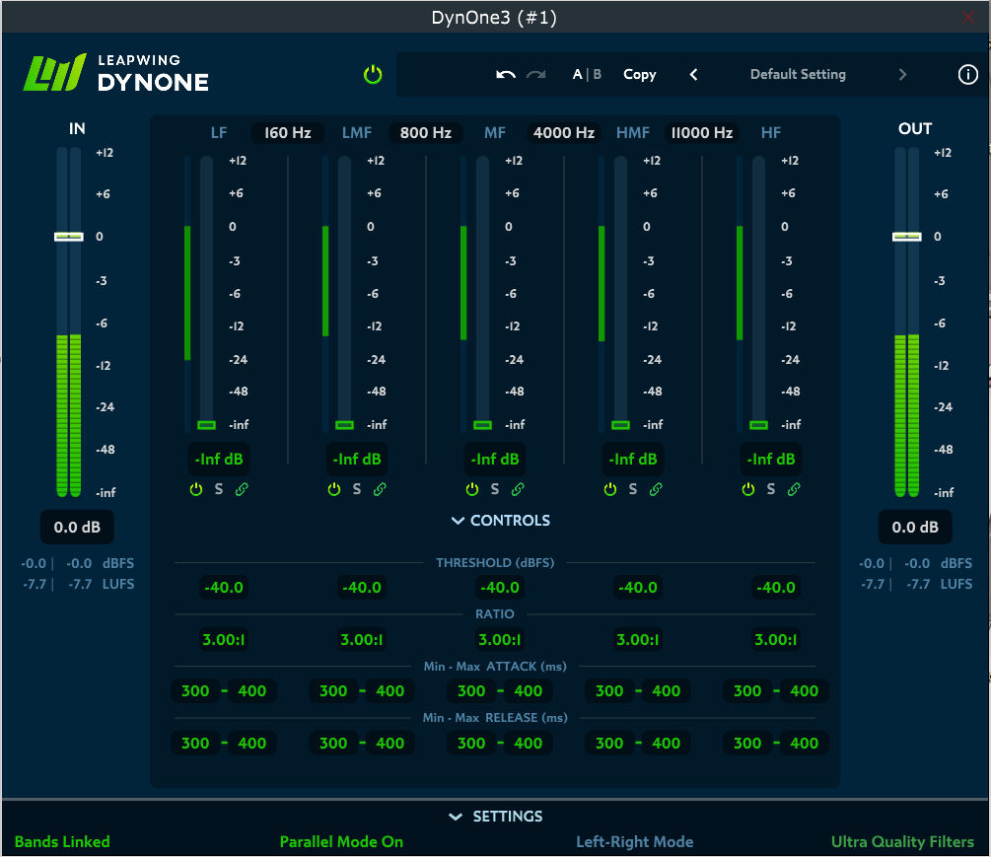Image resolution: width=991 pixels, height=857 pixels.
Task: Open the Default Setting preset menu
Action: pyautogui.click(x=798, y=75)
